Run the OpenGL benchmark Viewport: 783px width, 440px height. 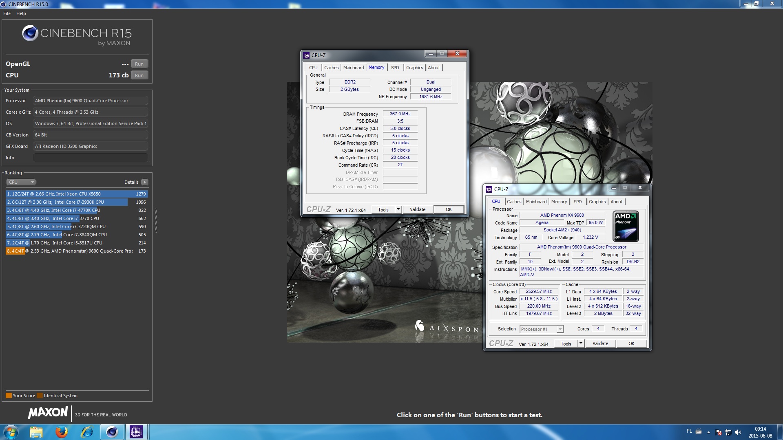pyautogui.click(x=139, y=64)
